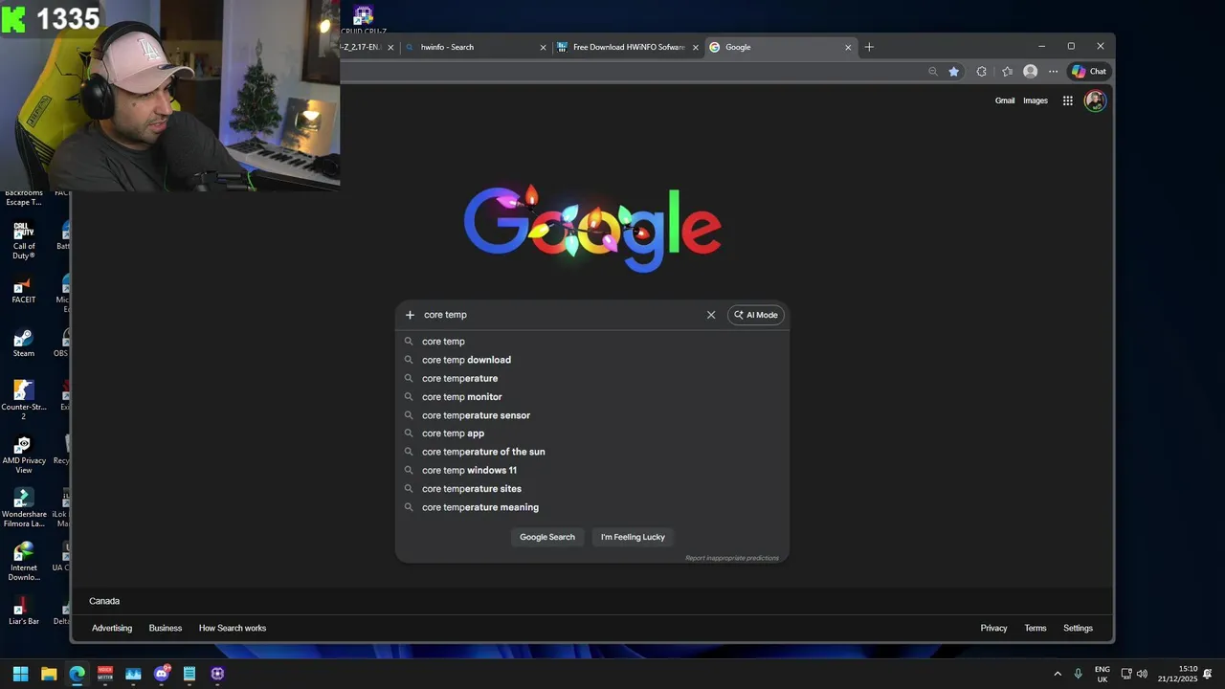
Task: Switch to the hwinfo - Search tab
Action: [x=475, y=47]
